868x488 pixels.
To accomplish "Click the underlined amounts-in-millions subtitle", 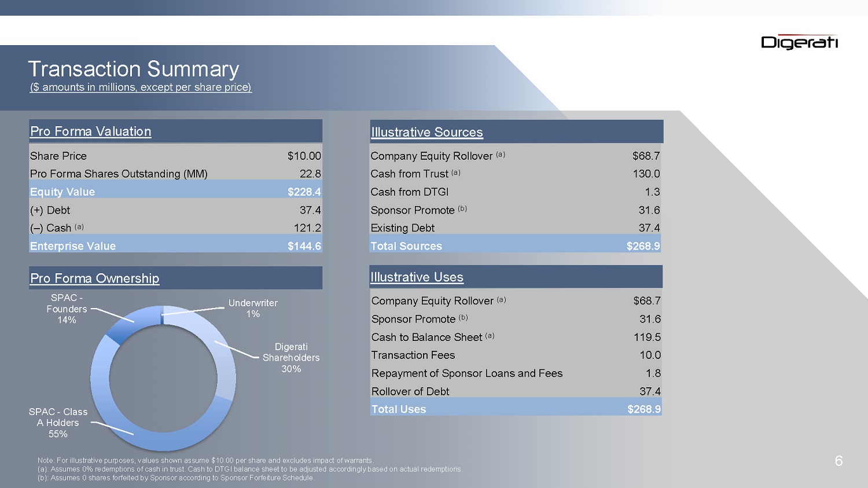I will click(141, 87).
